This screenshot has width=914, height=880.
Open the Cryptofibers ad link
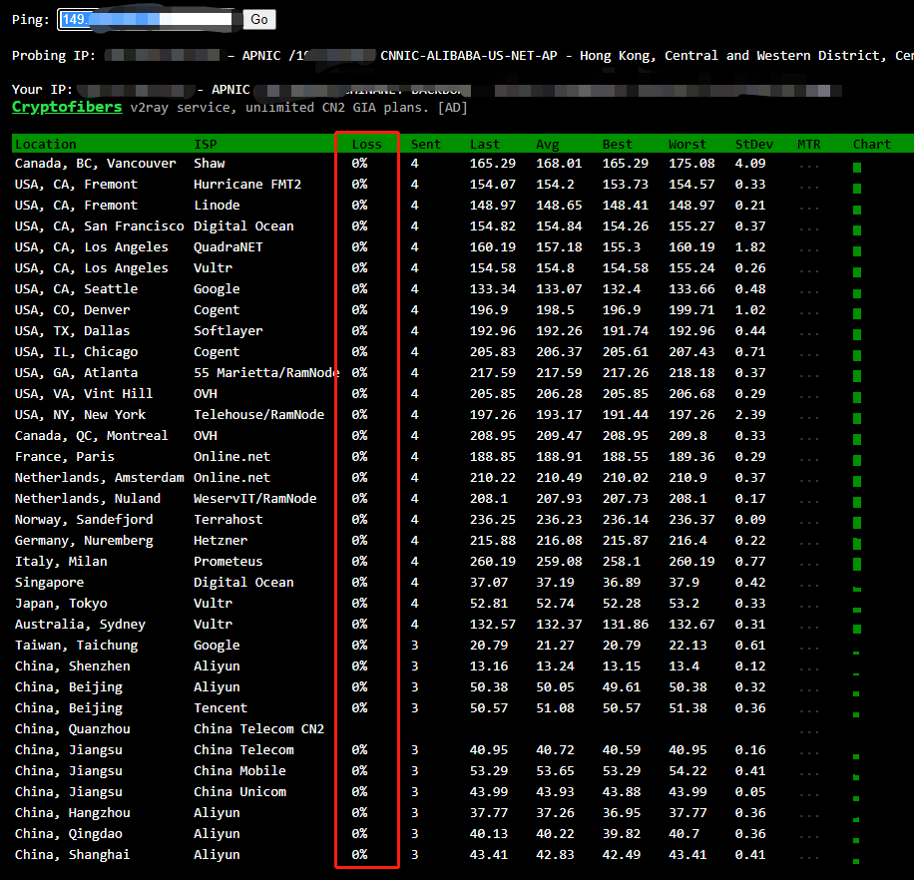pyautogui.click(x=67, y=107)
